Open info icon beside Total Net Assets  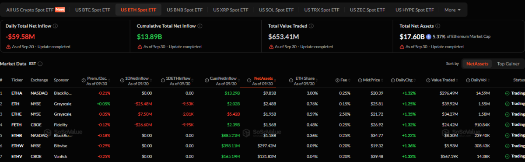(x=438, y=26)
